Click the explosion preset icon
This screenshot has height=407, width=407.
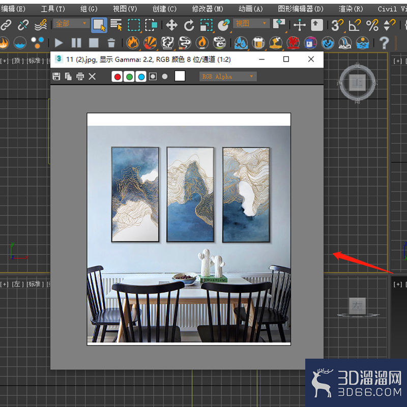pos(150,43)
